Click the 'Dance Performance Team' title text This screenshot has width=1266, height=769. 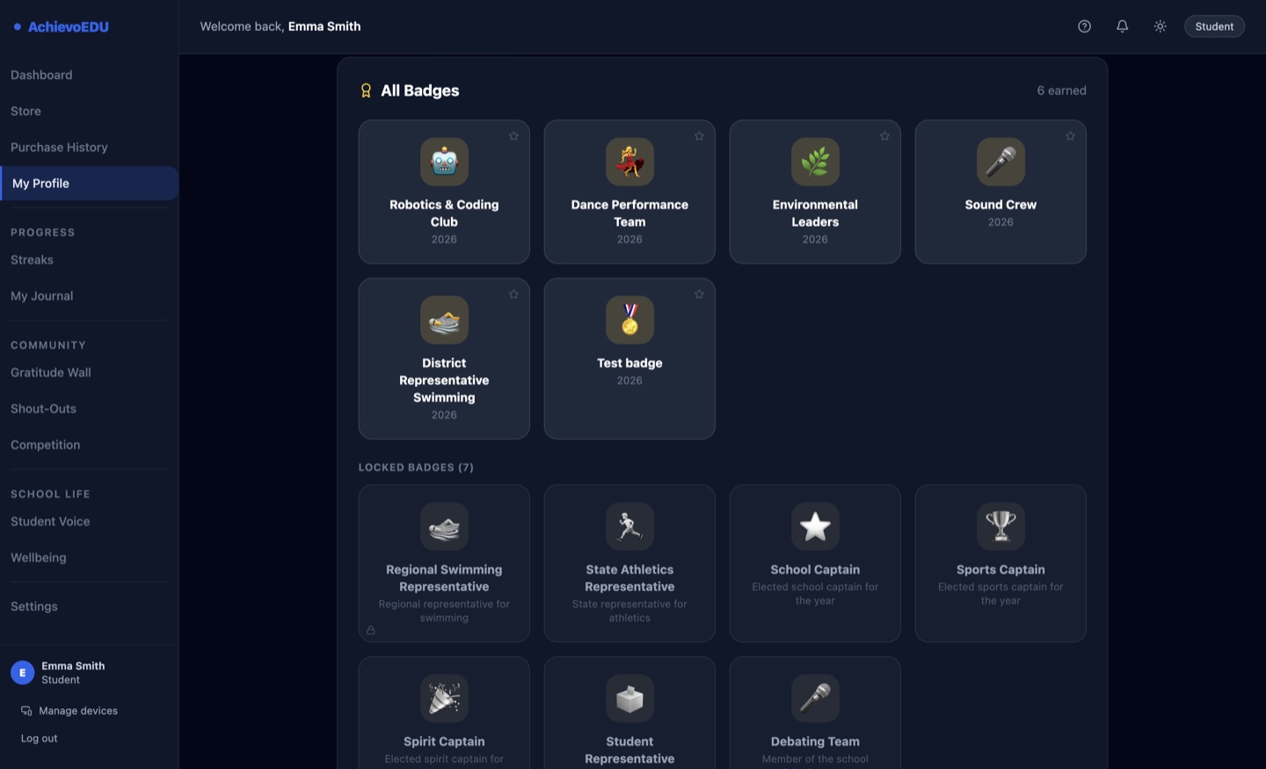point(629,214)
